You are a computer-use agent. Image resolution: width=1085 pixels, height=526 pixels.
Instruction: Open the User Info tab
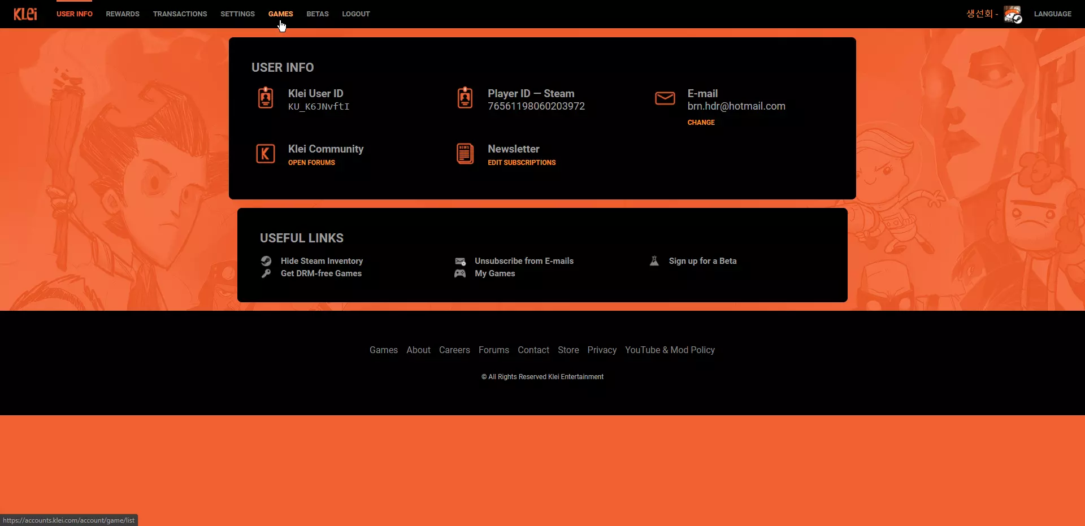click(x=75, y=14)
